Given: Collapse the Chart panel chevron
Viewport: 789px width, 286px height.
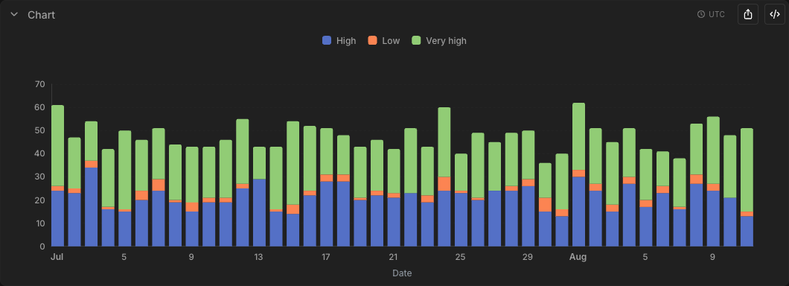Looking at the screenshot, I should (x=14, y=15).
